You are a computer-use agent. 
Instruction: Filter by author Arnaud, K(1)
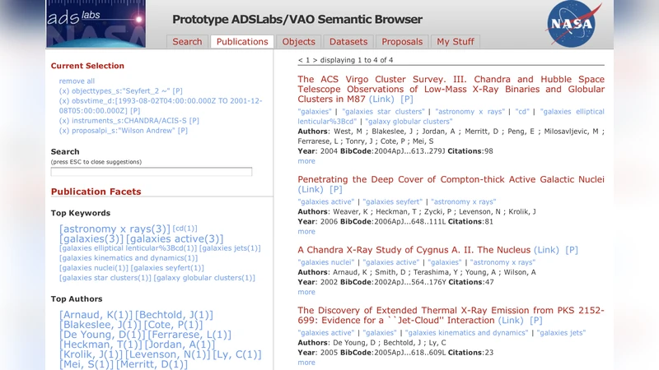click(x=96, y=315)
